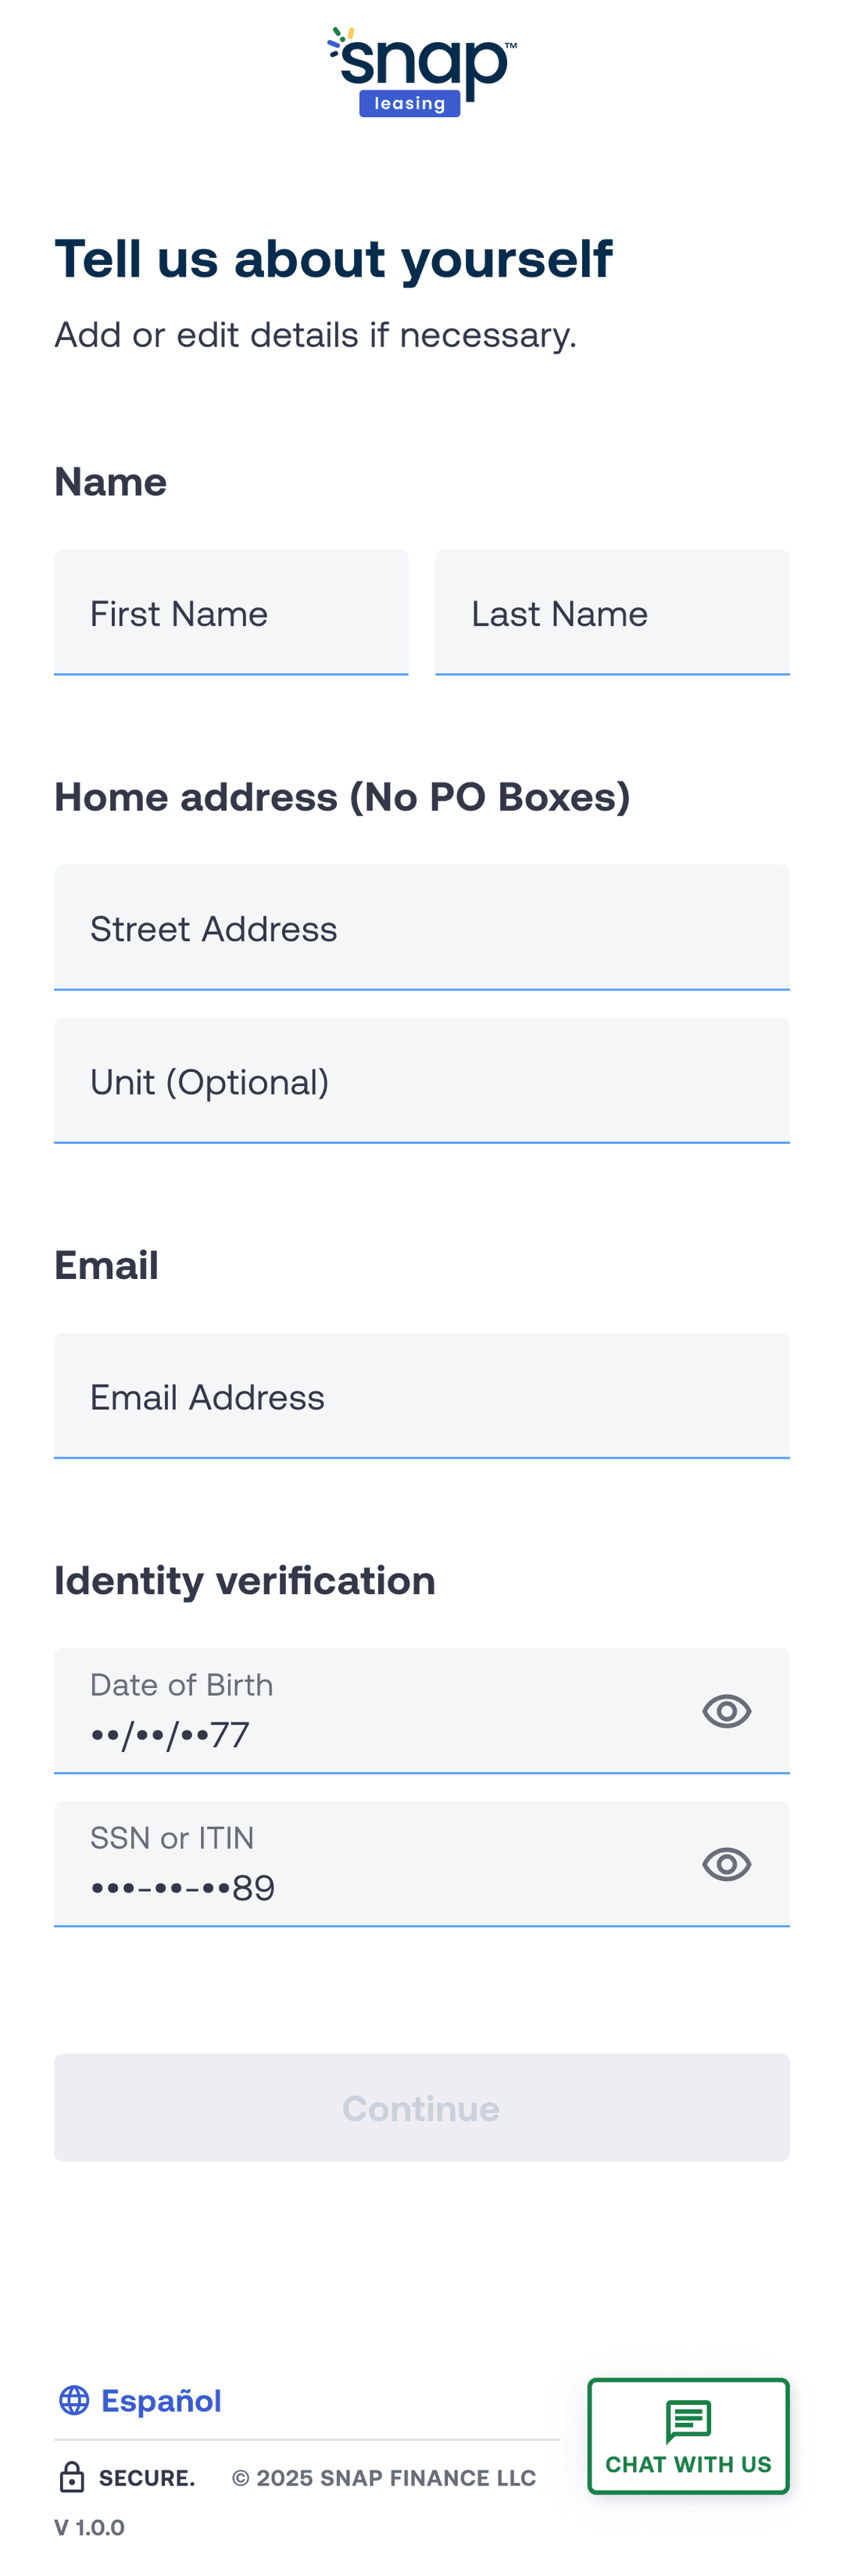The image size is (844, 2576).
Task: Click the padlock icon beside SECURE
Action: pyautogui.click(x=71, y=2477)
